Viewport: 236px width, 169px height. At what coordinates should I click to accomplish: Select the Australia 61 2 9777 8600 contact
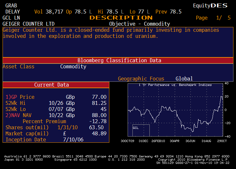(27, 156)
